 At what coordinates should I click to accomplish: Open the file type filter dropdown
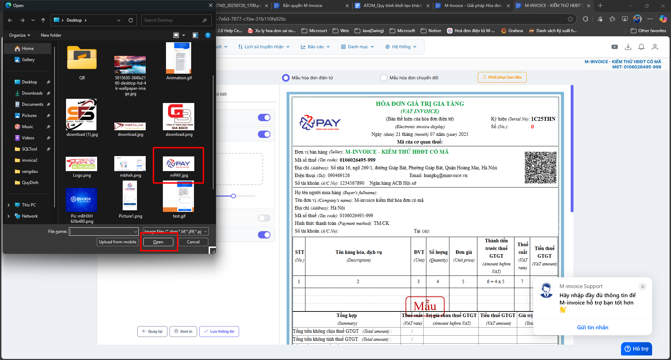point(176,232)
